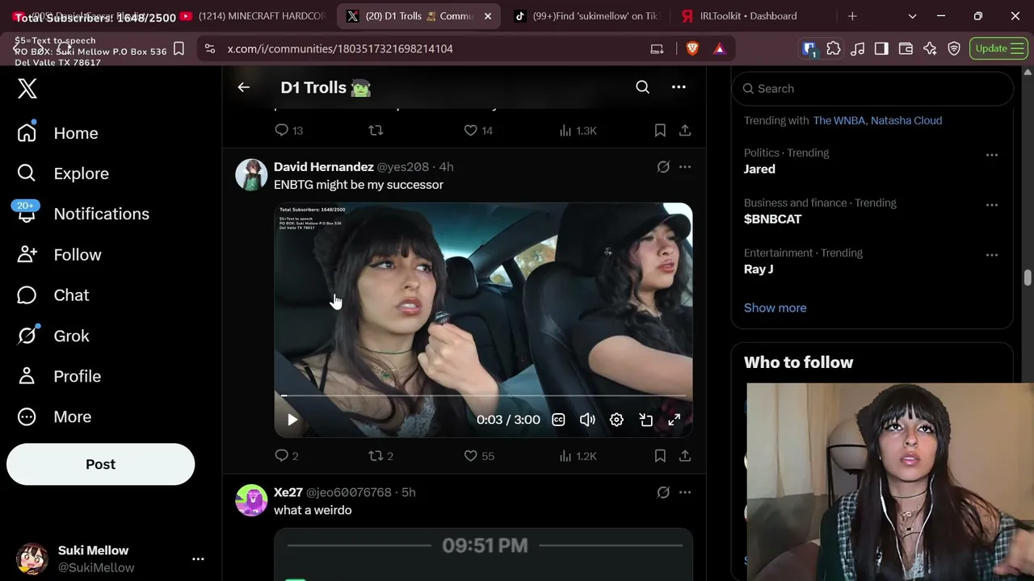Image resolution: width=1034 pixels, height=581 pixels.
Task: Click the Brave VPN shield icon
Action: pos(954,48)
